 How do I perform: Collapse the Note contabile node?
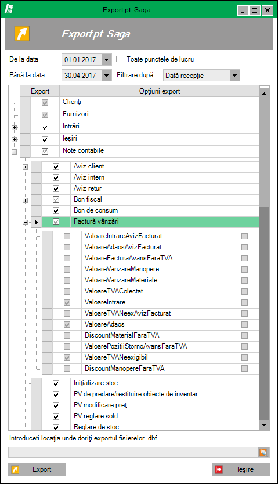14,152
